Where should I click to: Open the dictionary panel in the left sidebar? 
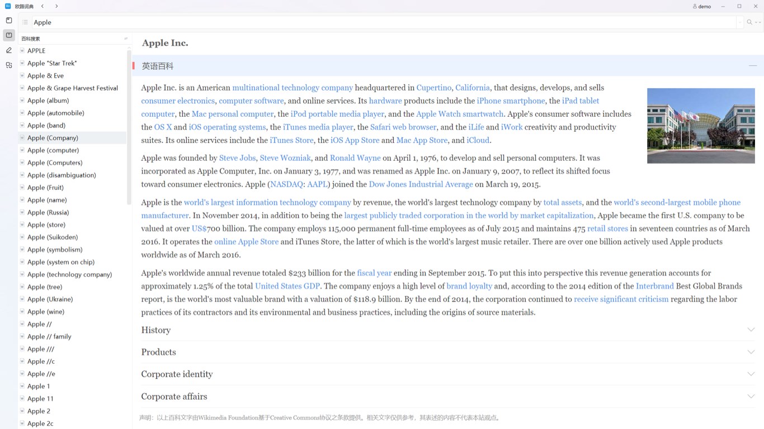[8, 35]
